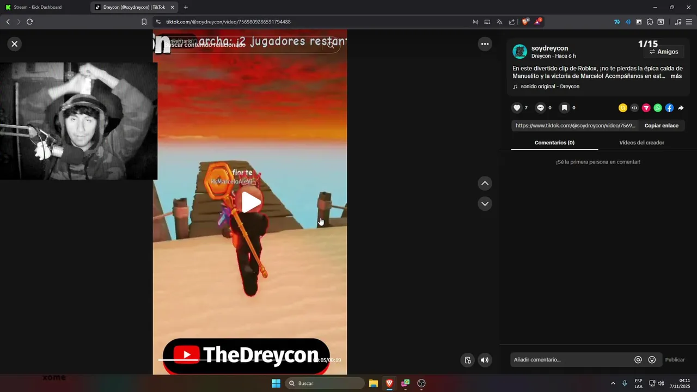Viewport: 697px width, 392px height.
Task: Click Copiar enlace button
Action: coord(662,125)
